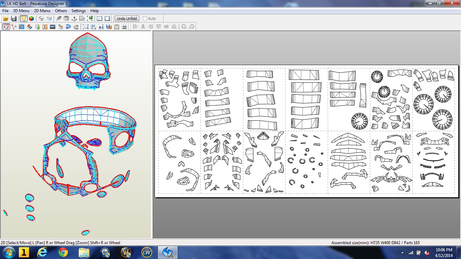
Task: Enable the Auto checkbox
Action: coord(145,19)
